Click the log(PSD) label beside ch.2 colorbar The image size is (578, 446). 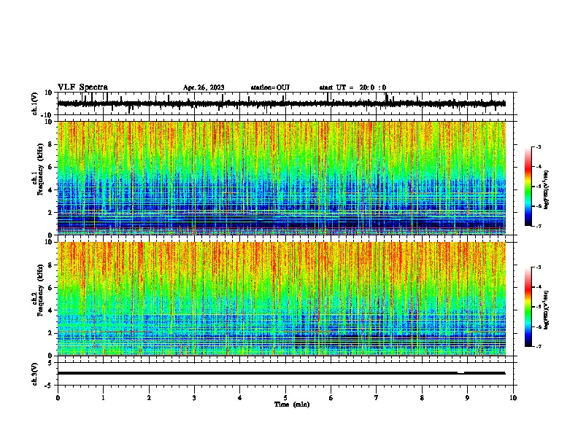click(547, 310)
